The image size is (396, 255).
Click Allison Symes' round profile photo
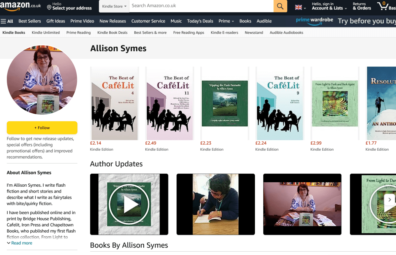(x=42, y=80)
